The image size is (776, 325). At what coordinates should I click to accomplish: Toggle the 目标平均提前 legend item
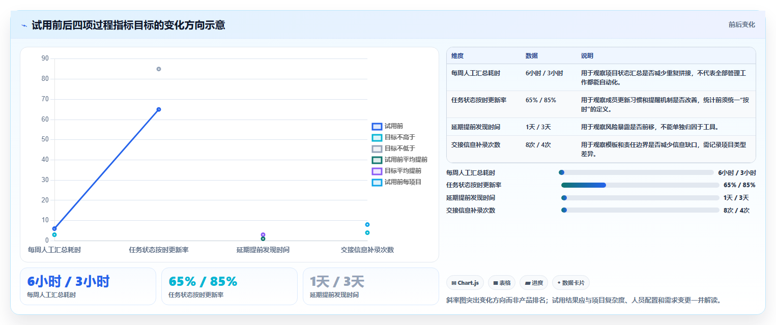pyautogui.click(x=397, y=171)
